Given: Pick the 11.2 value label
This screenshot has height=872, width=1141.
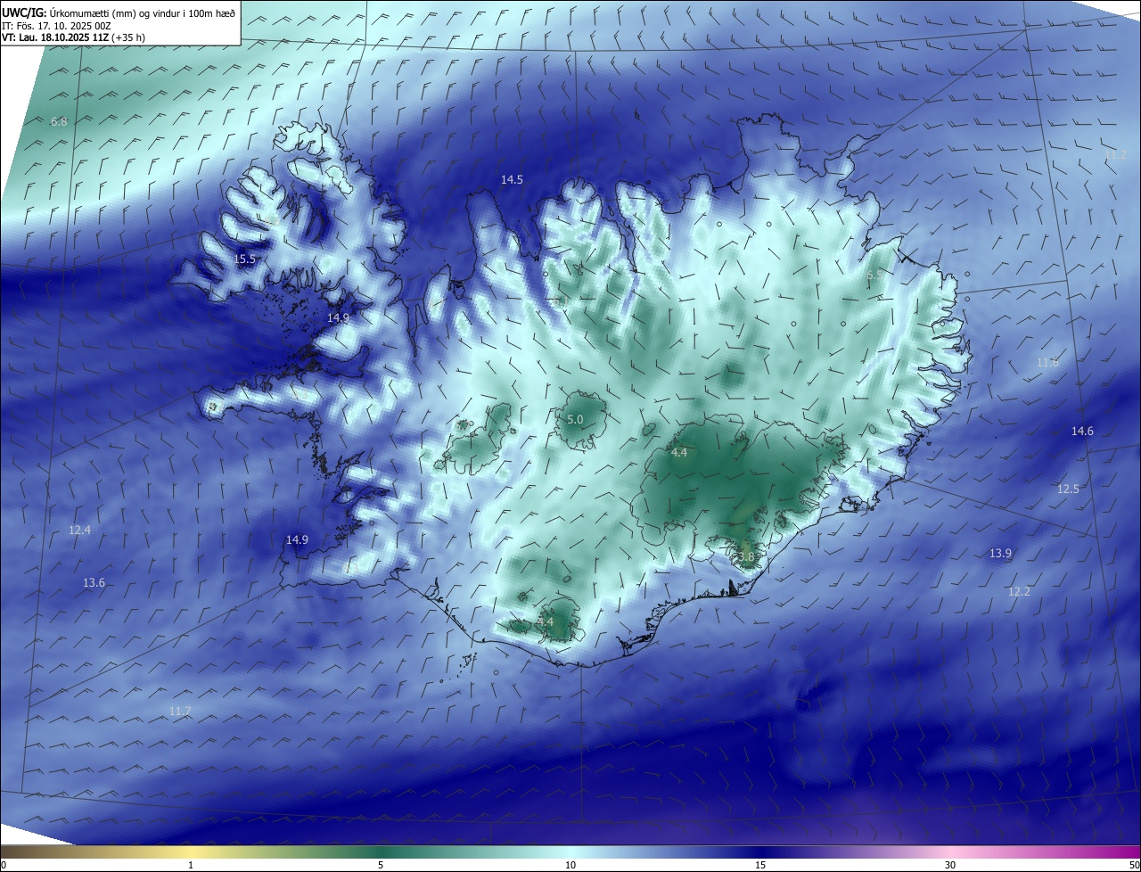Looking at the screenshot, I should (x=1115, y=154).
